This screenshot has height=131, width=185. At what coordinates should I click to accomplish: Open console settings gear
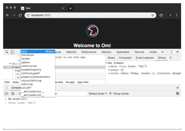(177, 93)
